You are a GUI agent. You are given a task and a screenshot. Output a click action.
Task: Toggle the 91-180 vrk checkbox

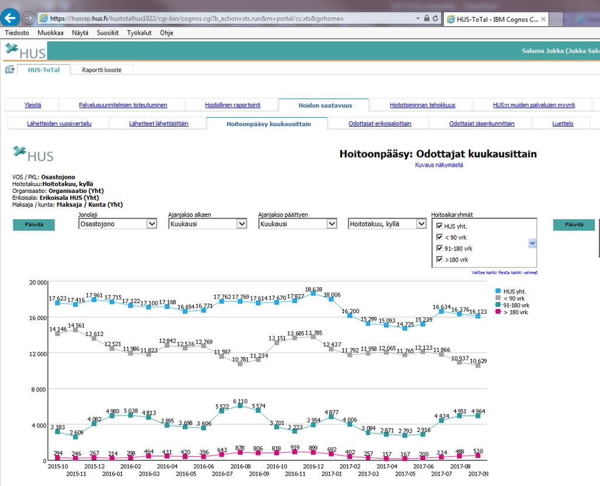[439, 248]
